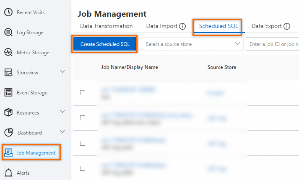Click the info icon beside Data Export
This screenshot has height=180, width=299.
287,26
